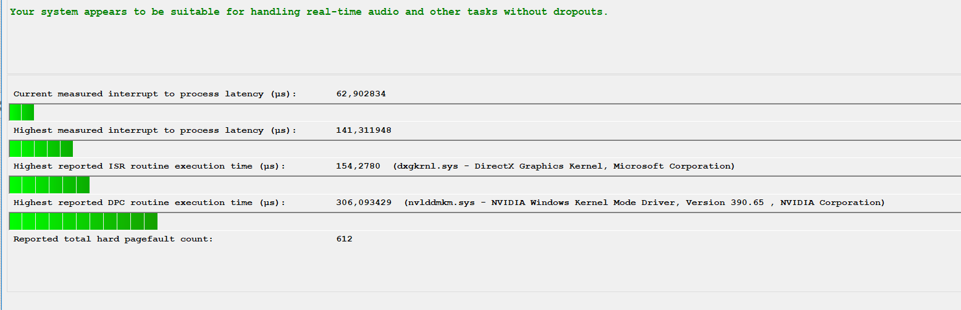The height and width of the screenshot is (310, 961).
Task: Click the DPC execution time value 306,093429
Action: tap(364, 203)
